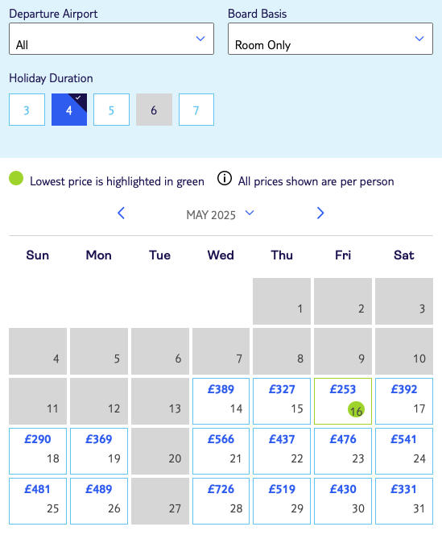Screen dimensions: 442x535
Task: Click the info icon beside per person note
Action: click(x=225, y=178)
